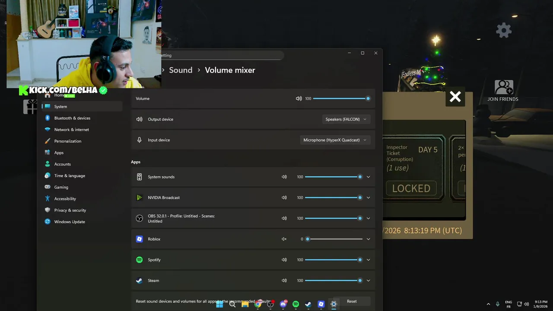553x311 pixels.
Task: Open System in Settings sidebar
Action: tap(82, 106)
